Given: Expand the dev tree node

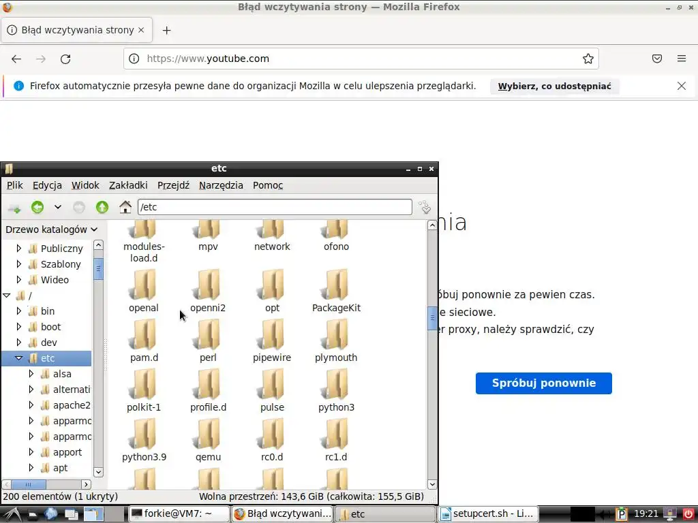Looking at the screenshot, I should pyautogui.click(x=18, y=342).
